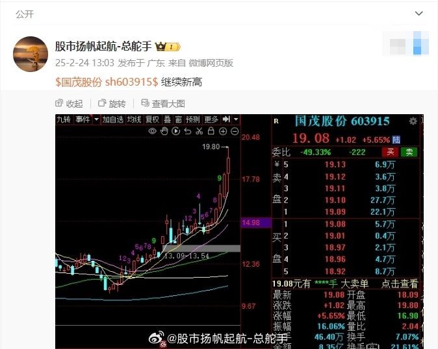Click the green 9 marker on the chart peak

220,178
